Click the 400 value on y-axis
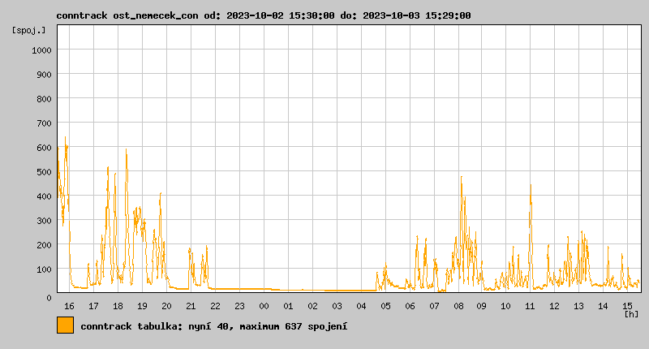Viewport: 649px width, 349px height. [x=44, y=196]
